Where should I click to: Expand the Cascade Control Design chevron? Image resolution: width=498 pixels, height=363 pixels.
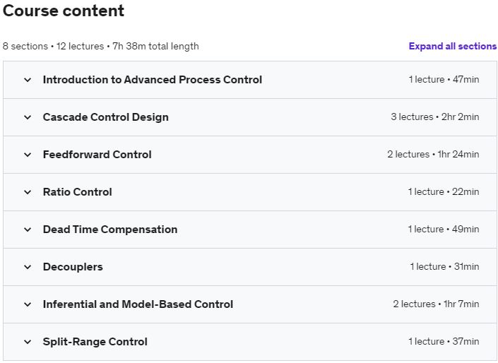(x=28, y=117)
